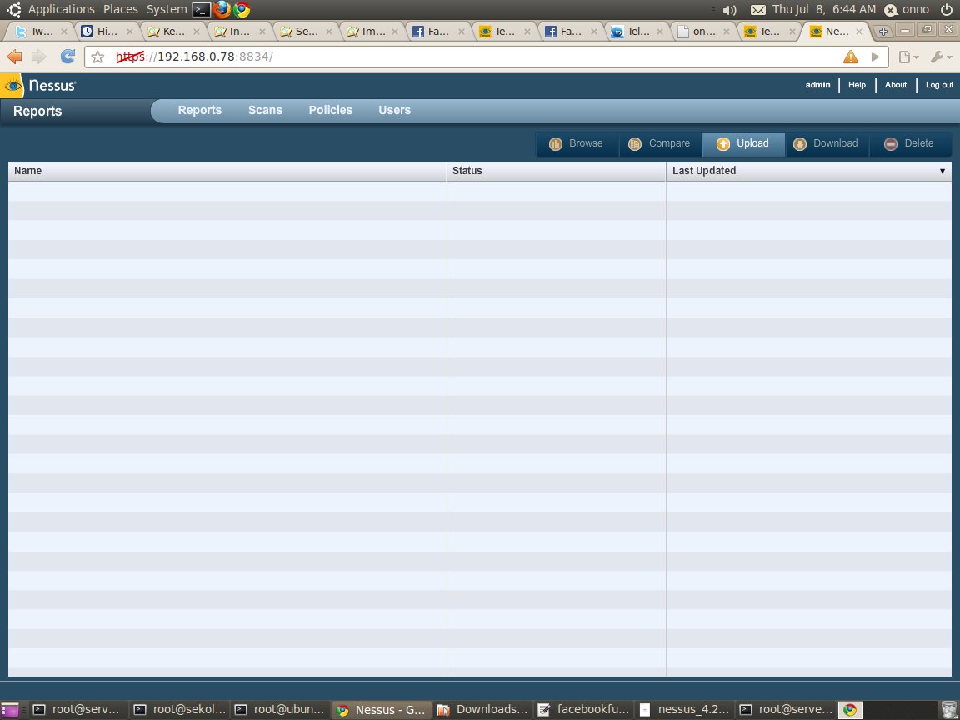Go forward using browser forward arrow
Image resolution: width=960 pixels, height=720 pixels.
[38, 57]
